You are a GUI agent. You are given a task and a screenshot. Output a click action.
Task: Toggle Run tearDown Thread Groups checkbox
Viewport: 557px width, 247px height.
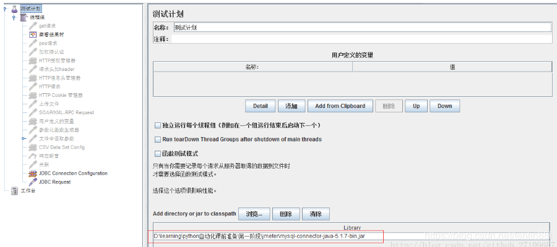(158, 140)
